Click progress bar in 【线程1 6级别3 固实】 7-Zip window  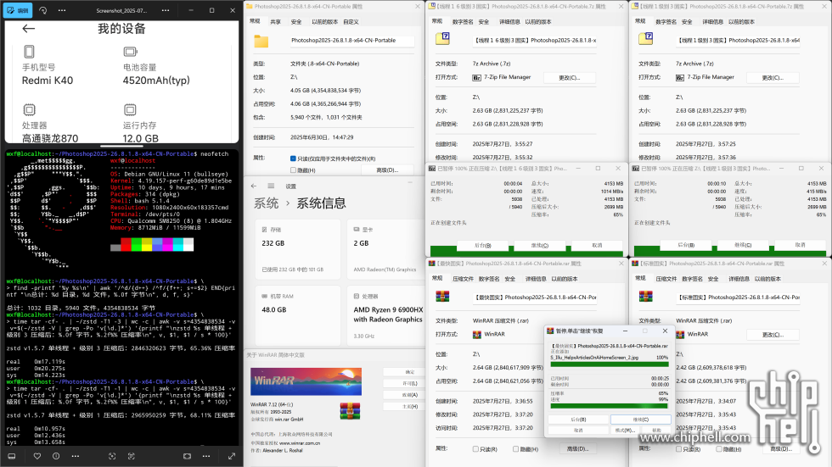pos(526,253)
